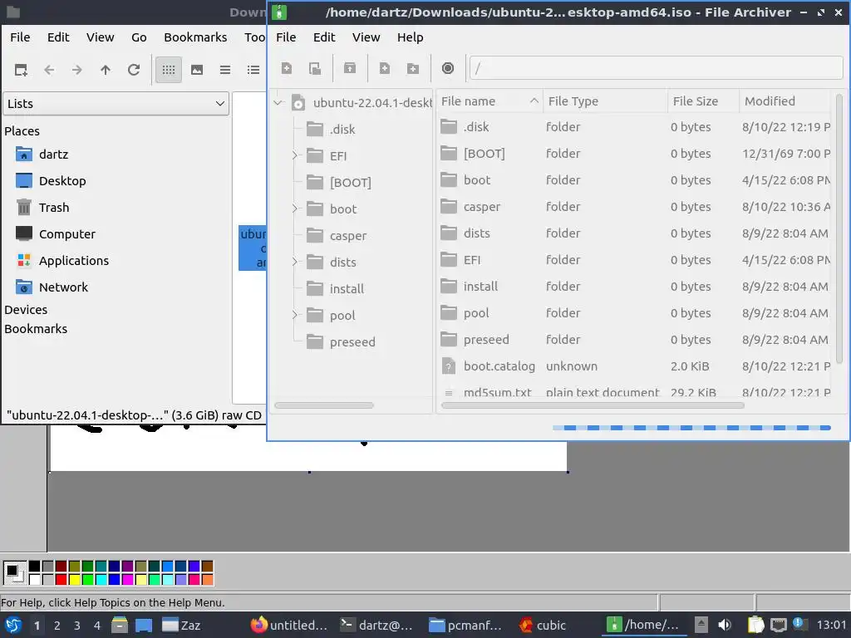This screenshot has height=638, width=851.
Task: Click the stop operation icon in File Archiver
Action: tap(448, 68)
